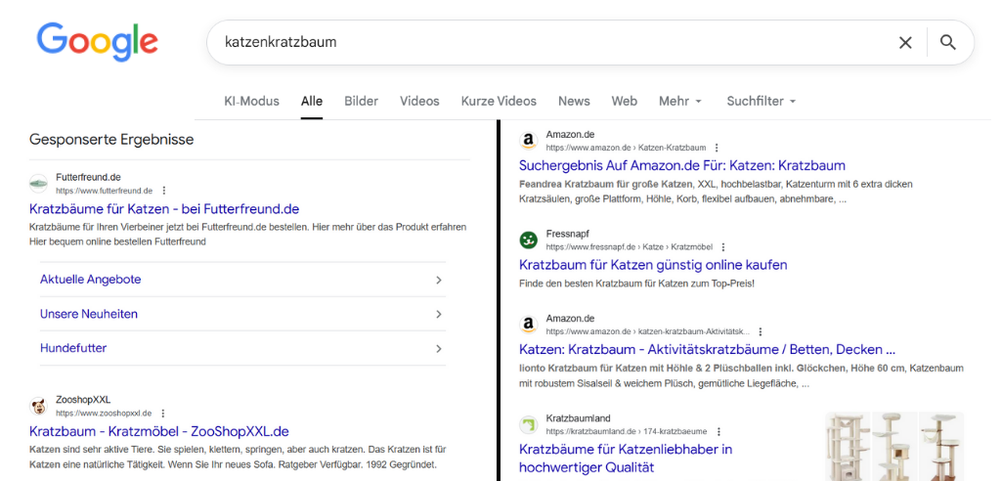1001x481 pixels.
Task: Open the Aktuelle Angebote sitelink
Action: pyautogui.click(x=91, y=280)
